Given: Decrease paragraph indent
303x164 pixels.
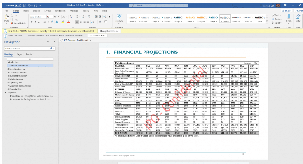Looking at the screenshot, I should [96, 17].
